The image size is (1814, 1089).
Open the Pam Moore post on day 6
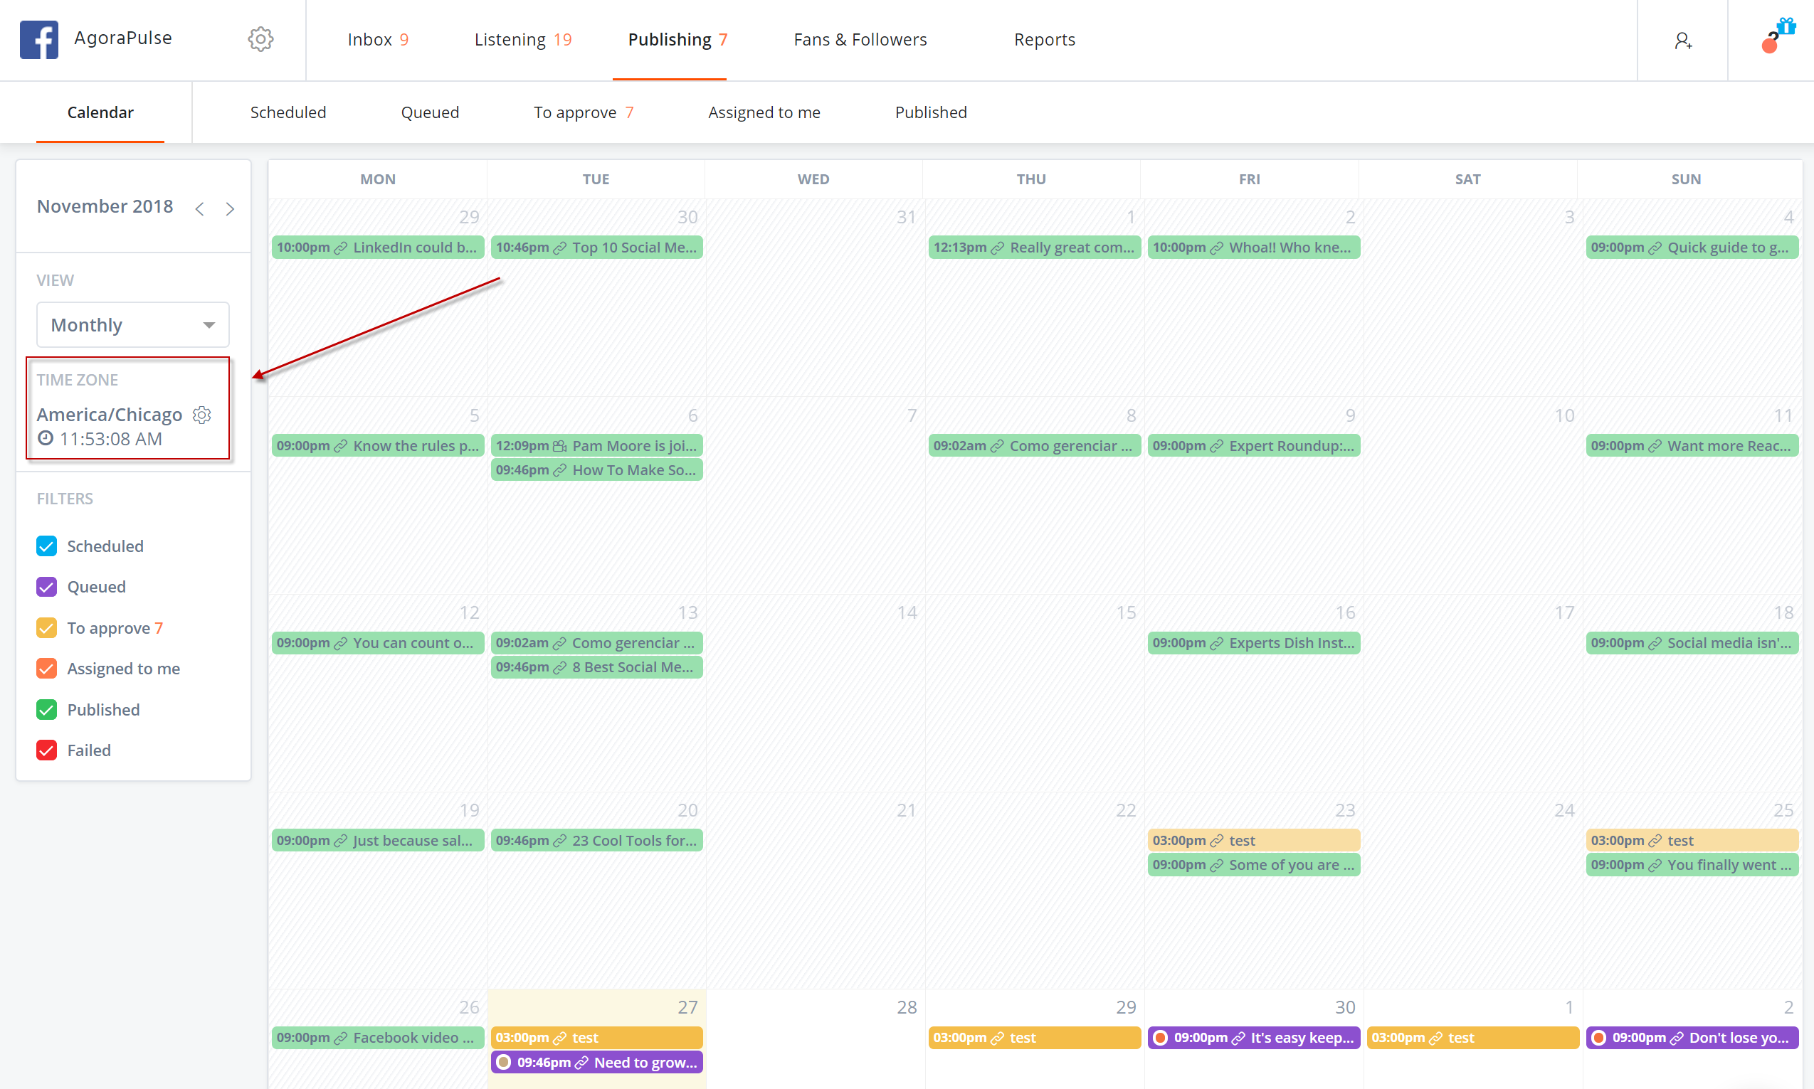[597, 445]
